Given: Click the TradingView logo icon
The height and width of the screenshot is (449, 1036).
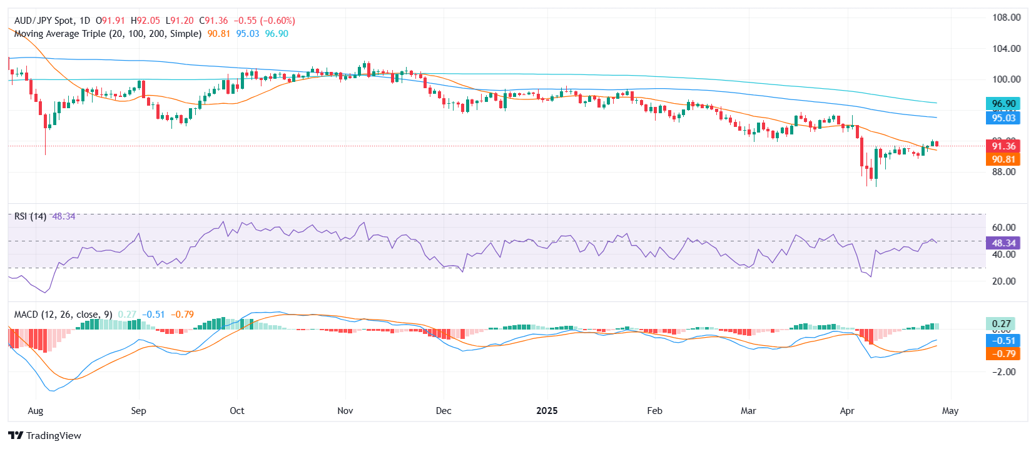Looking at the screenshot, I should 16,436.
